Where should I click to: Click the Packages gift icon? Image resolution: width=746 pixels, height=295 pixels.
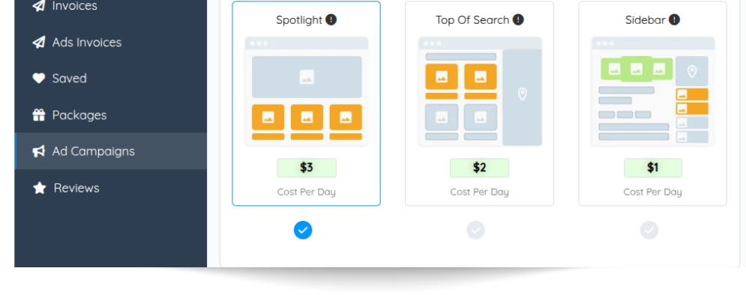[x=38, y=115]
